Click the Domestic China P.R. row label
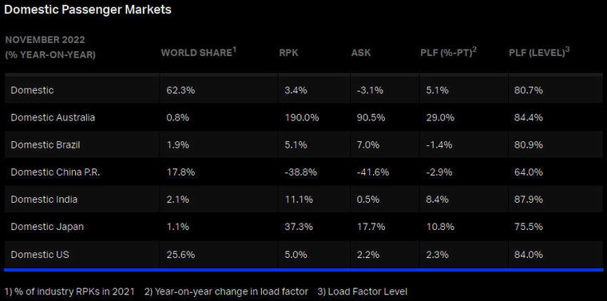 click(55, 172)
